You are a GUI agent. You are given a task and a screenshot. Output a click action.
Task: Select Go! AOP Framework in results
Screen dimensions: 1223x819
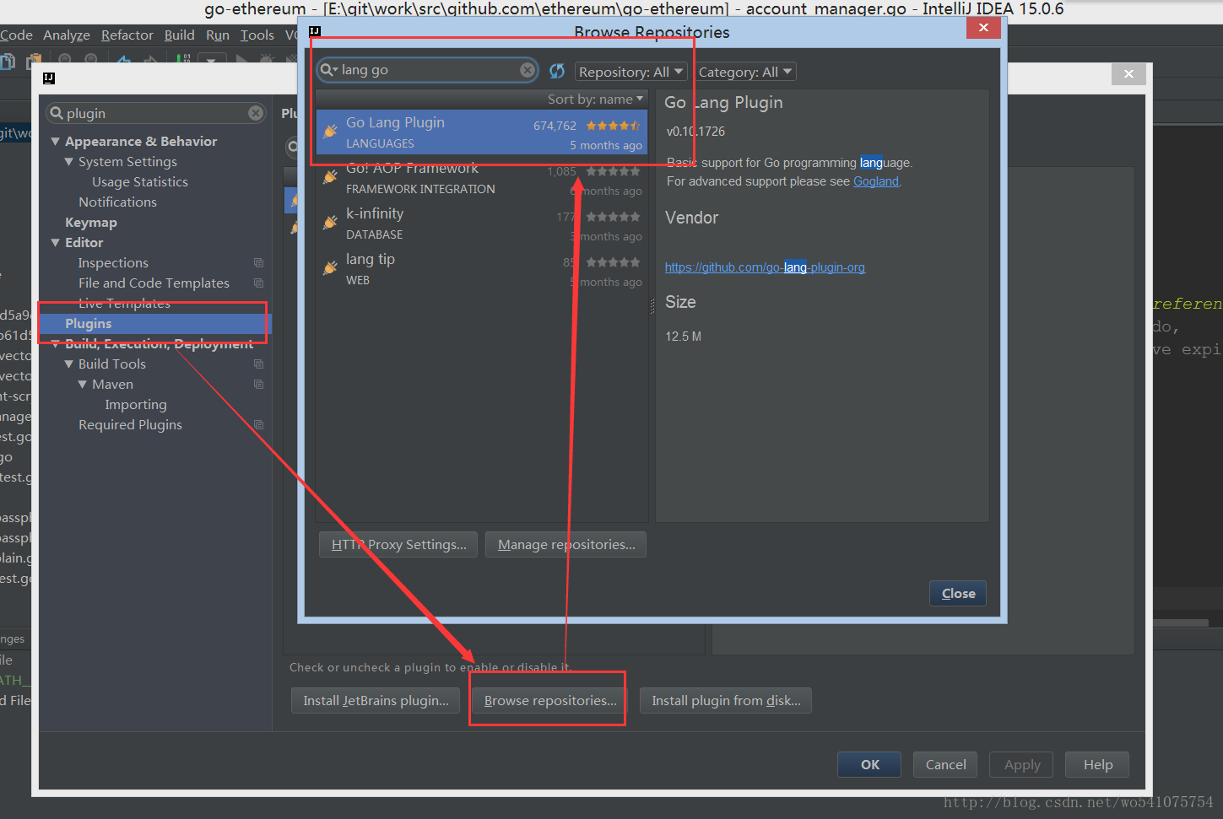(482, 177)
